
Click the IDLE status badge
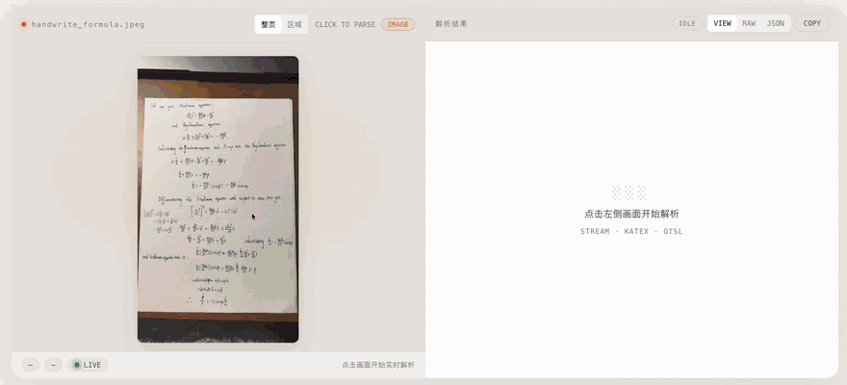pyautogui.click(x=687, y=23)
